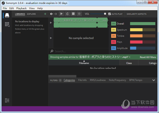
Task: Set the Amplitude weight bar
Action: click(143, 48)
